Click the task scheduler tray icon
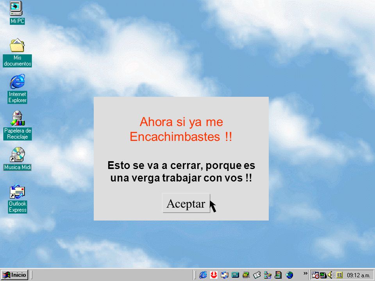The height and width of the screenshot is (281, 375). [315, 275]
